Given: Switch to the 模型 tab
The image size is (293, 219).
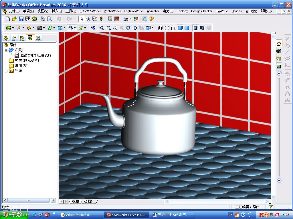Looking at the screenshot, I should click(76, 201).
